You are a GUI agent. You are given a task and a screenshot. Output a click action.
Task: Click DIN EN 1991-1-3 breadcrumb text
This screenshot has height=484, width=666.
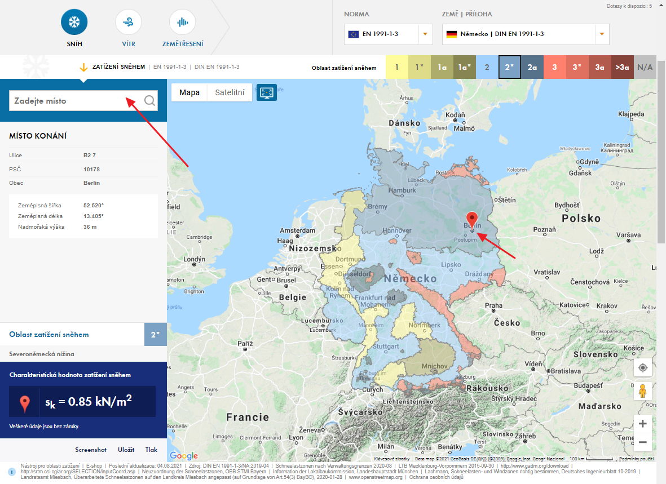[217, 67]
